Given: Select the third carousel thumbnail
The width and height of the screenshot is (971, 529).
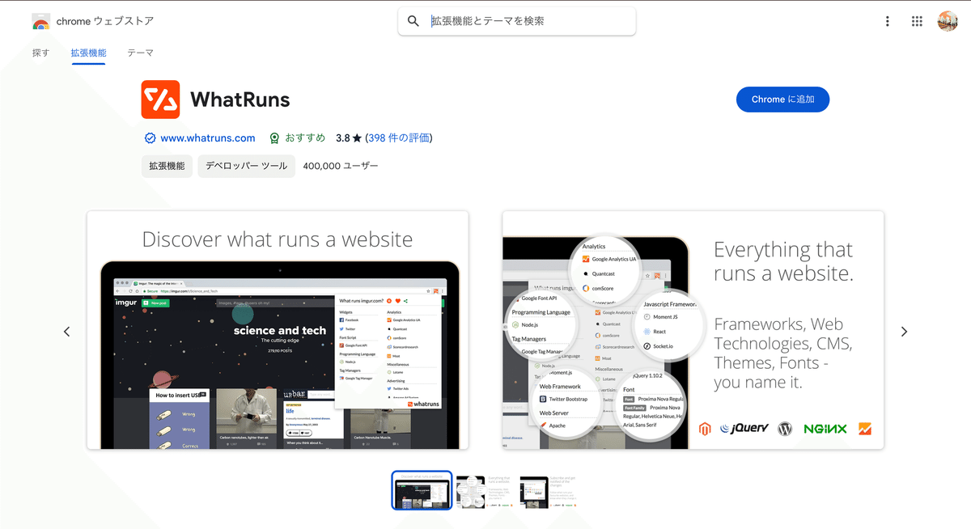Looking at the screenshot, I should 549,490.
